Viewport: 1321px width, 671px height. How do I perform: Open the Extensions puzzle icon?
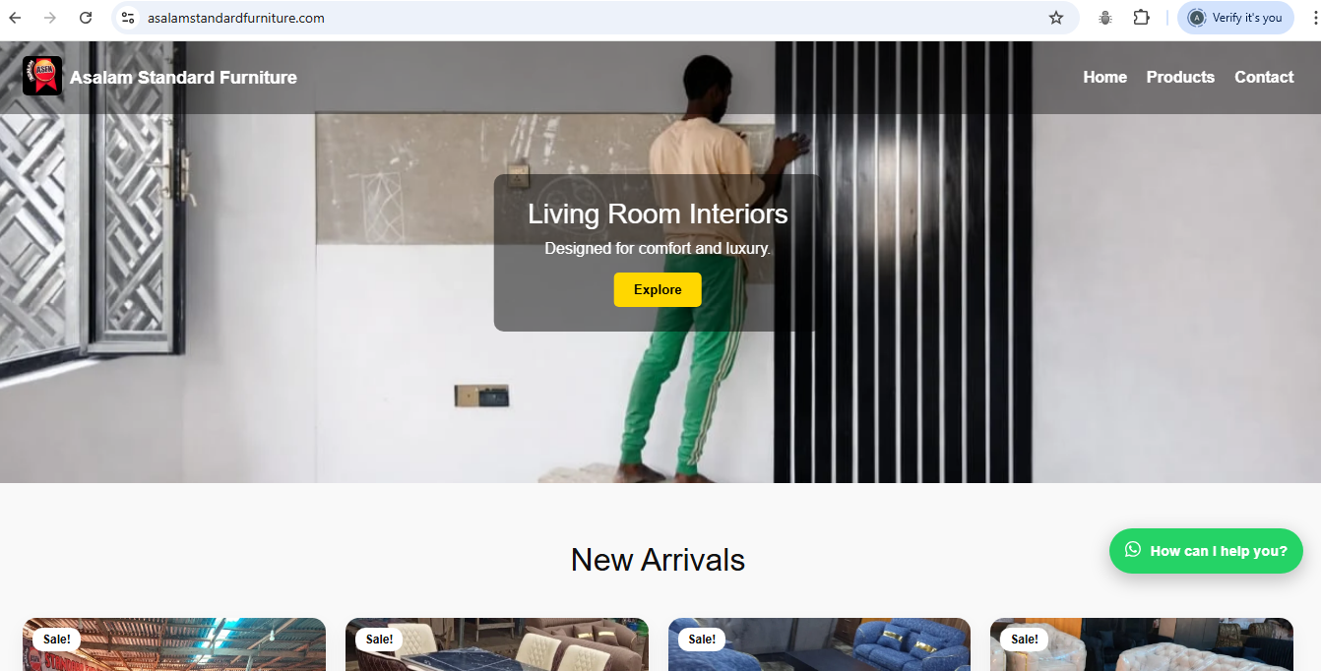click(1141, 18)
